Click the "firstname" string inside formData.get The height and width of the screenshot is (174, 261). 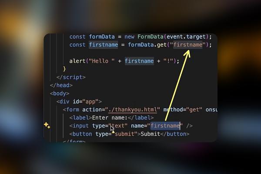tap(188, 45)
